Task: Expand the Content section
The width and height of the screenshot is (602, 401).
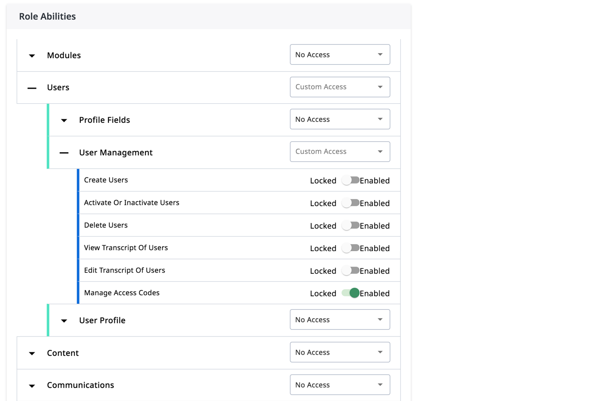Action: click(x=32, y=353)
